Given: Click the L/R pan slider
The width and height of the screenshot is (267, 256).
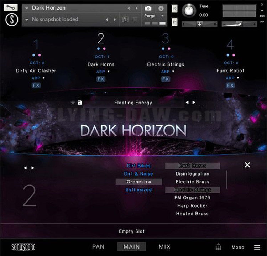Looking at the screenshot, I should coord(199,24).
